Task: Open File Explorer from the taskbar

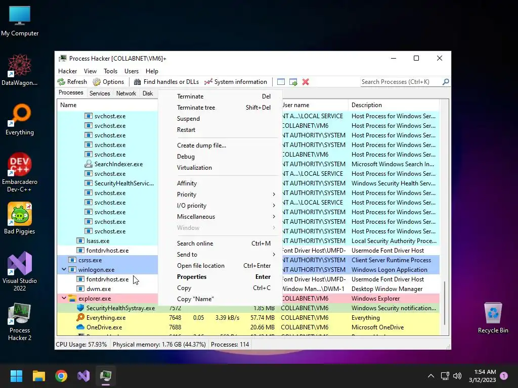Action: (38, 376)
